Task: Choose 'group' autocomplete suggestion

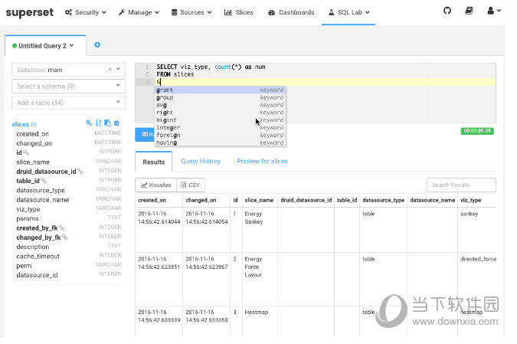Action: [220, 97]
